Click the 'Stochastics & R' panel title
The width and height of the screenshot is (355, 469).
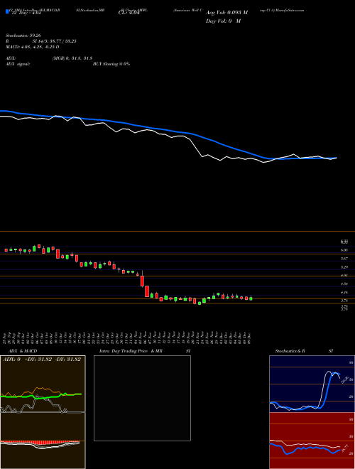(290, 351)
